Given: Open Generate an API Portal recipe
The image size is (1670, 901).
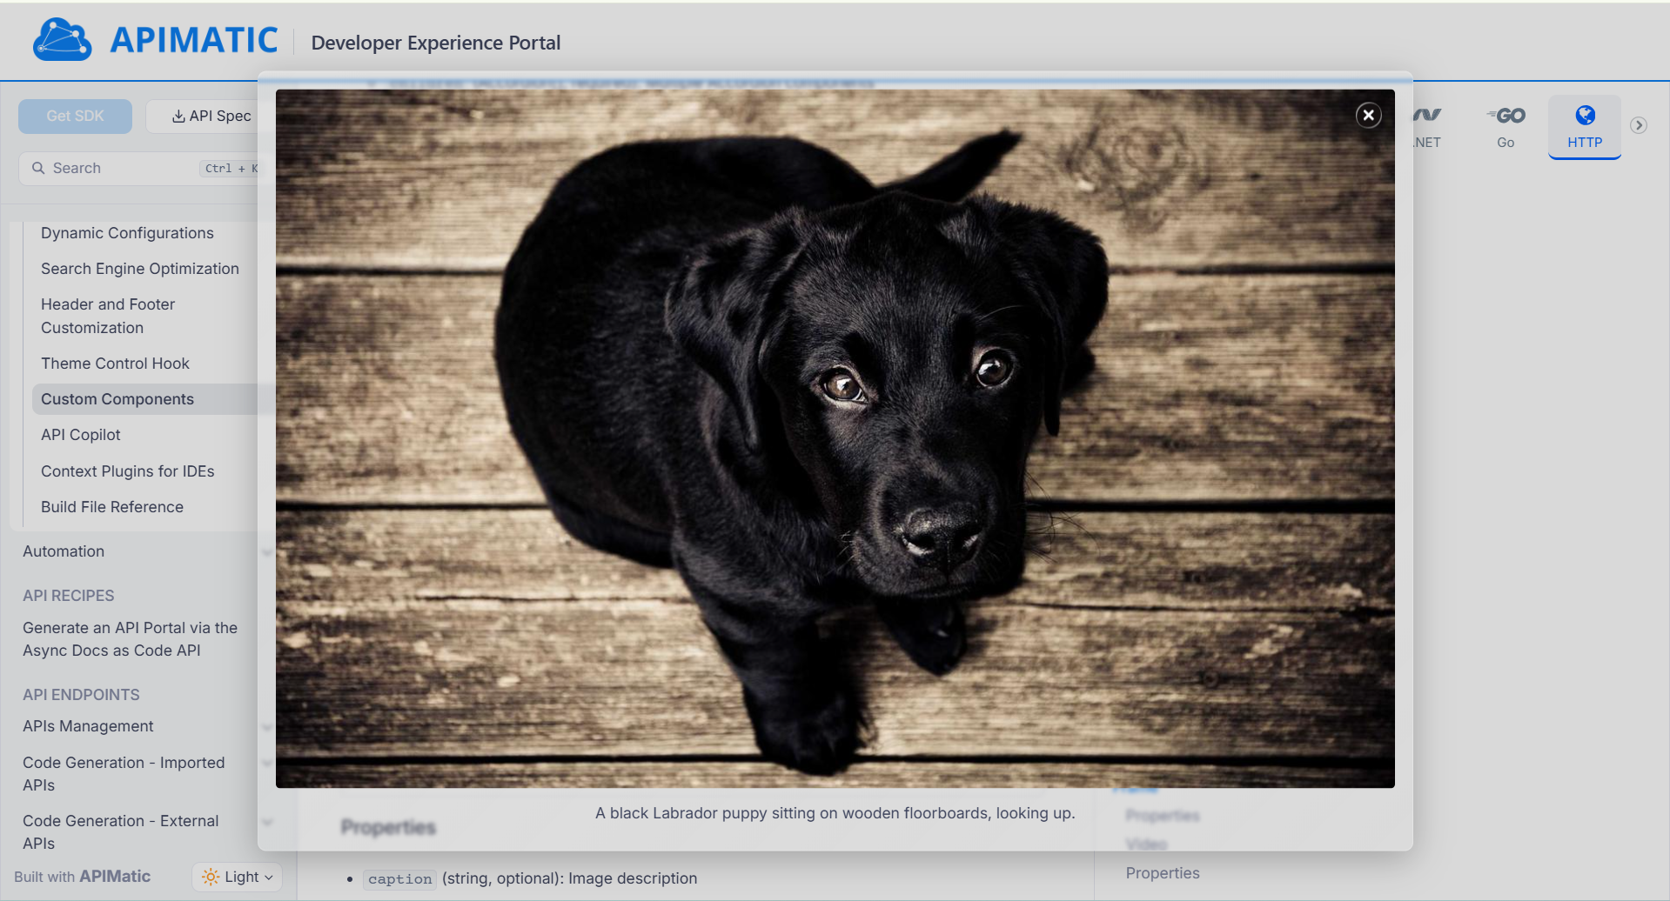Looking at the screenshot, I should (x=130, y=639).
